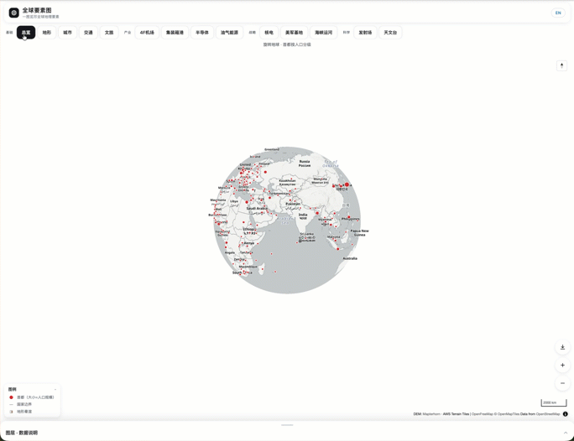574x441 pixels.
Task: Select the 城市 cities tab
Action: 67,33
